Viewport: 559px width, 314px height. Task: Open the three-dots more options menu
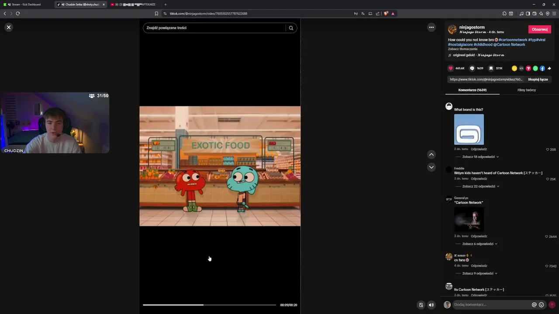[431, 27]
